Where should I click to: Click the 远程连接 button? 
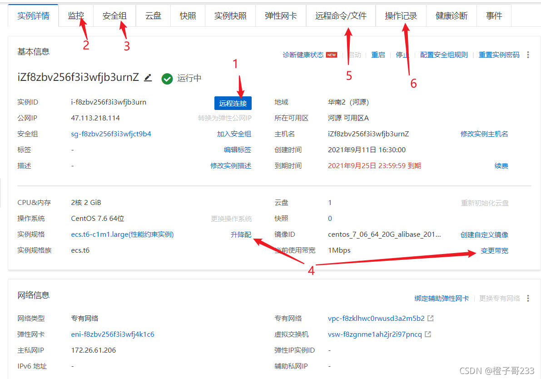click(x=233, y=103)
